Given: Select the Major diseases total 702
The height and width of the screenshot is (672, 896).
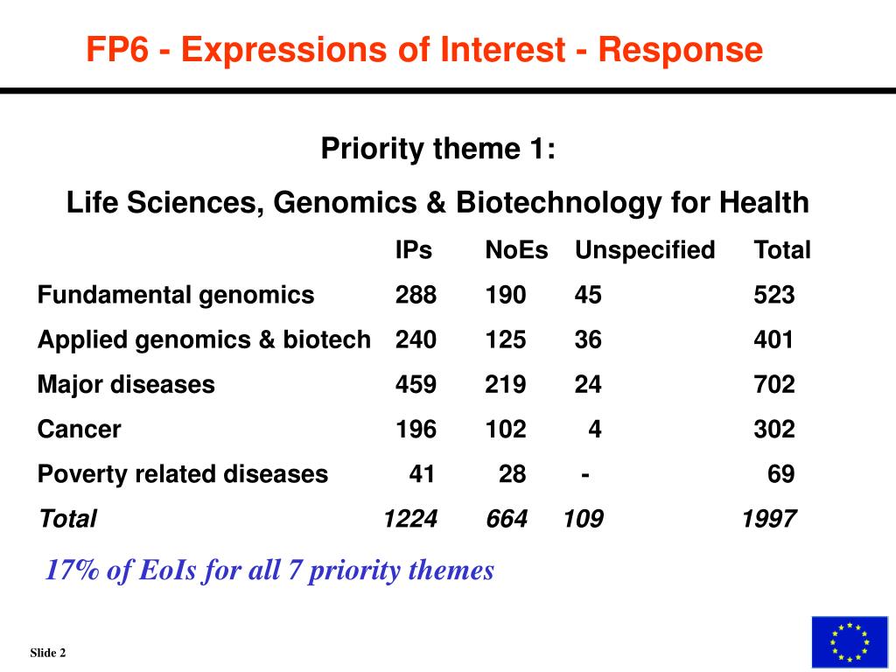Looking at the screenshot, I should [x=774, y=384].
